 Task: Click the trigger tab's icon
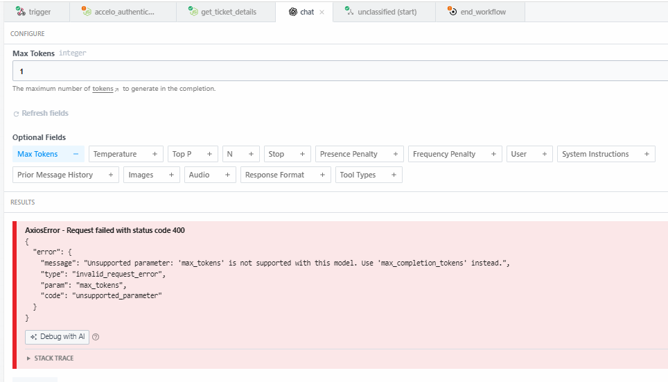tap(20, 11)
